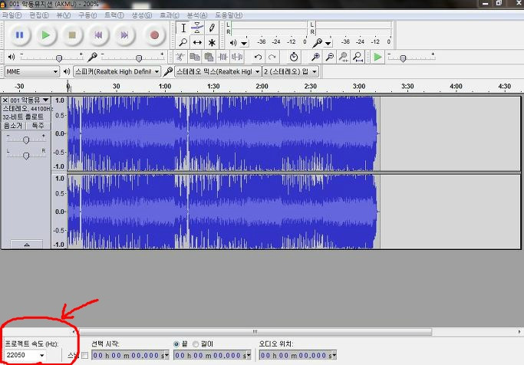Select the Time Shift tool
Viewport: 524px width, 365px height.
[197, 42]
